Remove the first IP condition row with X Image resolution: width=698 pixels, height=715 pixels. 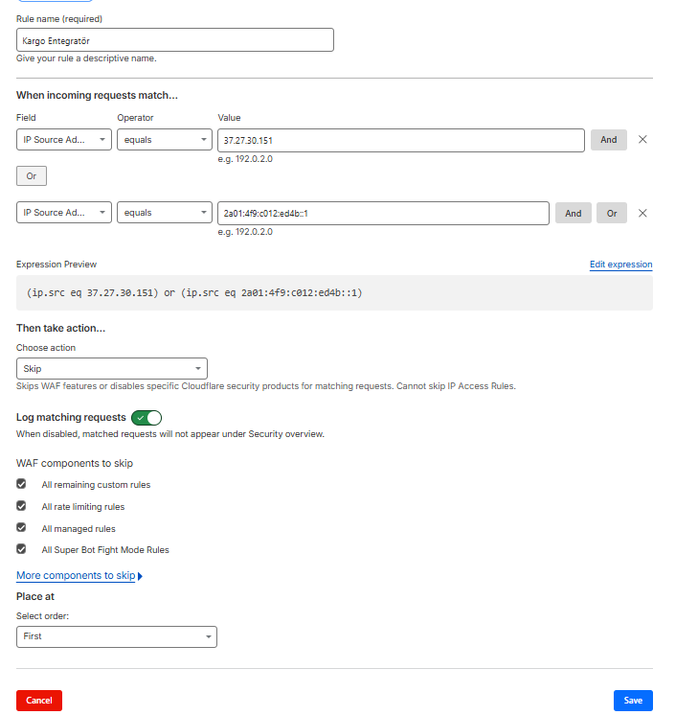pyautogui.click(x=642, y=140)
